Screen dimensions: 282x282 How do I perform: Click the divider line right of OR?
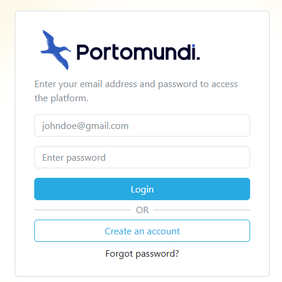202,210
